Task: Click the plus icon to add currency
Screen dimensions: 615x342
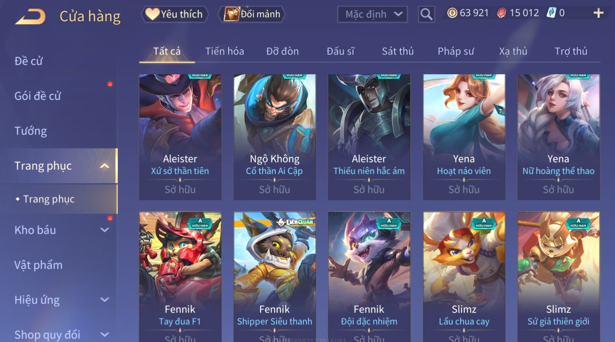Action: (598, 13)
